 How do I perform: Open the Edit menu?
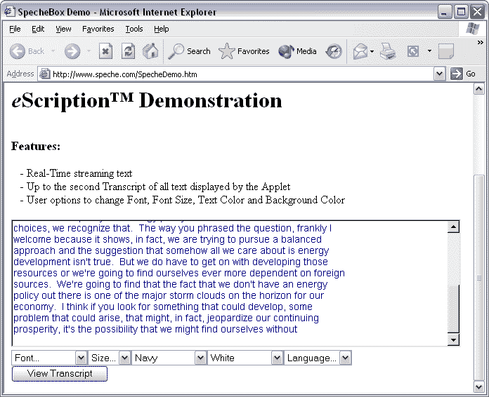pyautogui.click(x=38, y=29)
